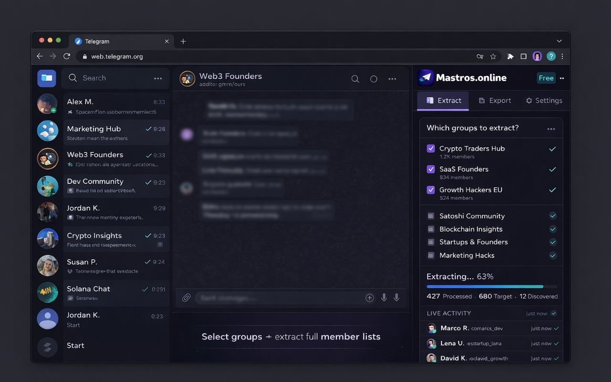Click the browser back arrow
The width and height of the screenshot is (611, 382).
[40, 56]
